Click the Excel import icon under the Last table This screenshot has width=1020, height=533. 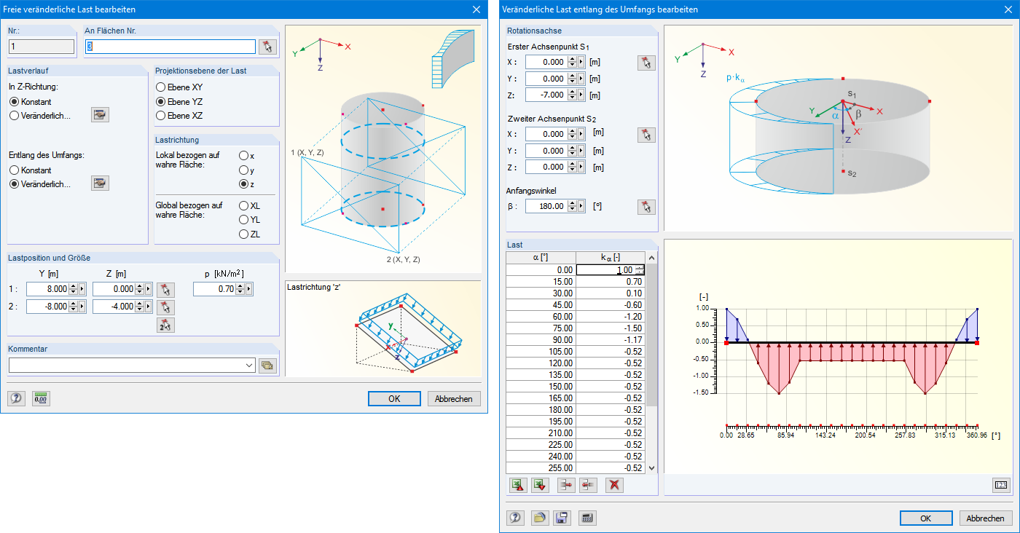tap(540, 485)
